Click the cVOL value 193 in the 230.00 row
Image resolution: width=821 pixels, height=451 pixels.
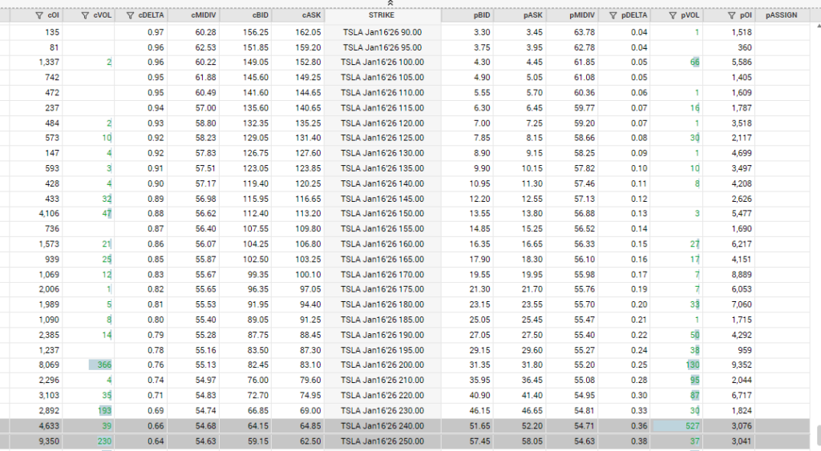pyautogui.click(x=105, y=410)
